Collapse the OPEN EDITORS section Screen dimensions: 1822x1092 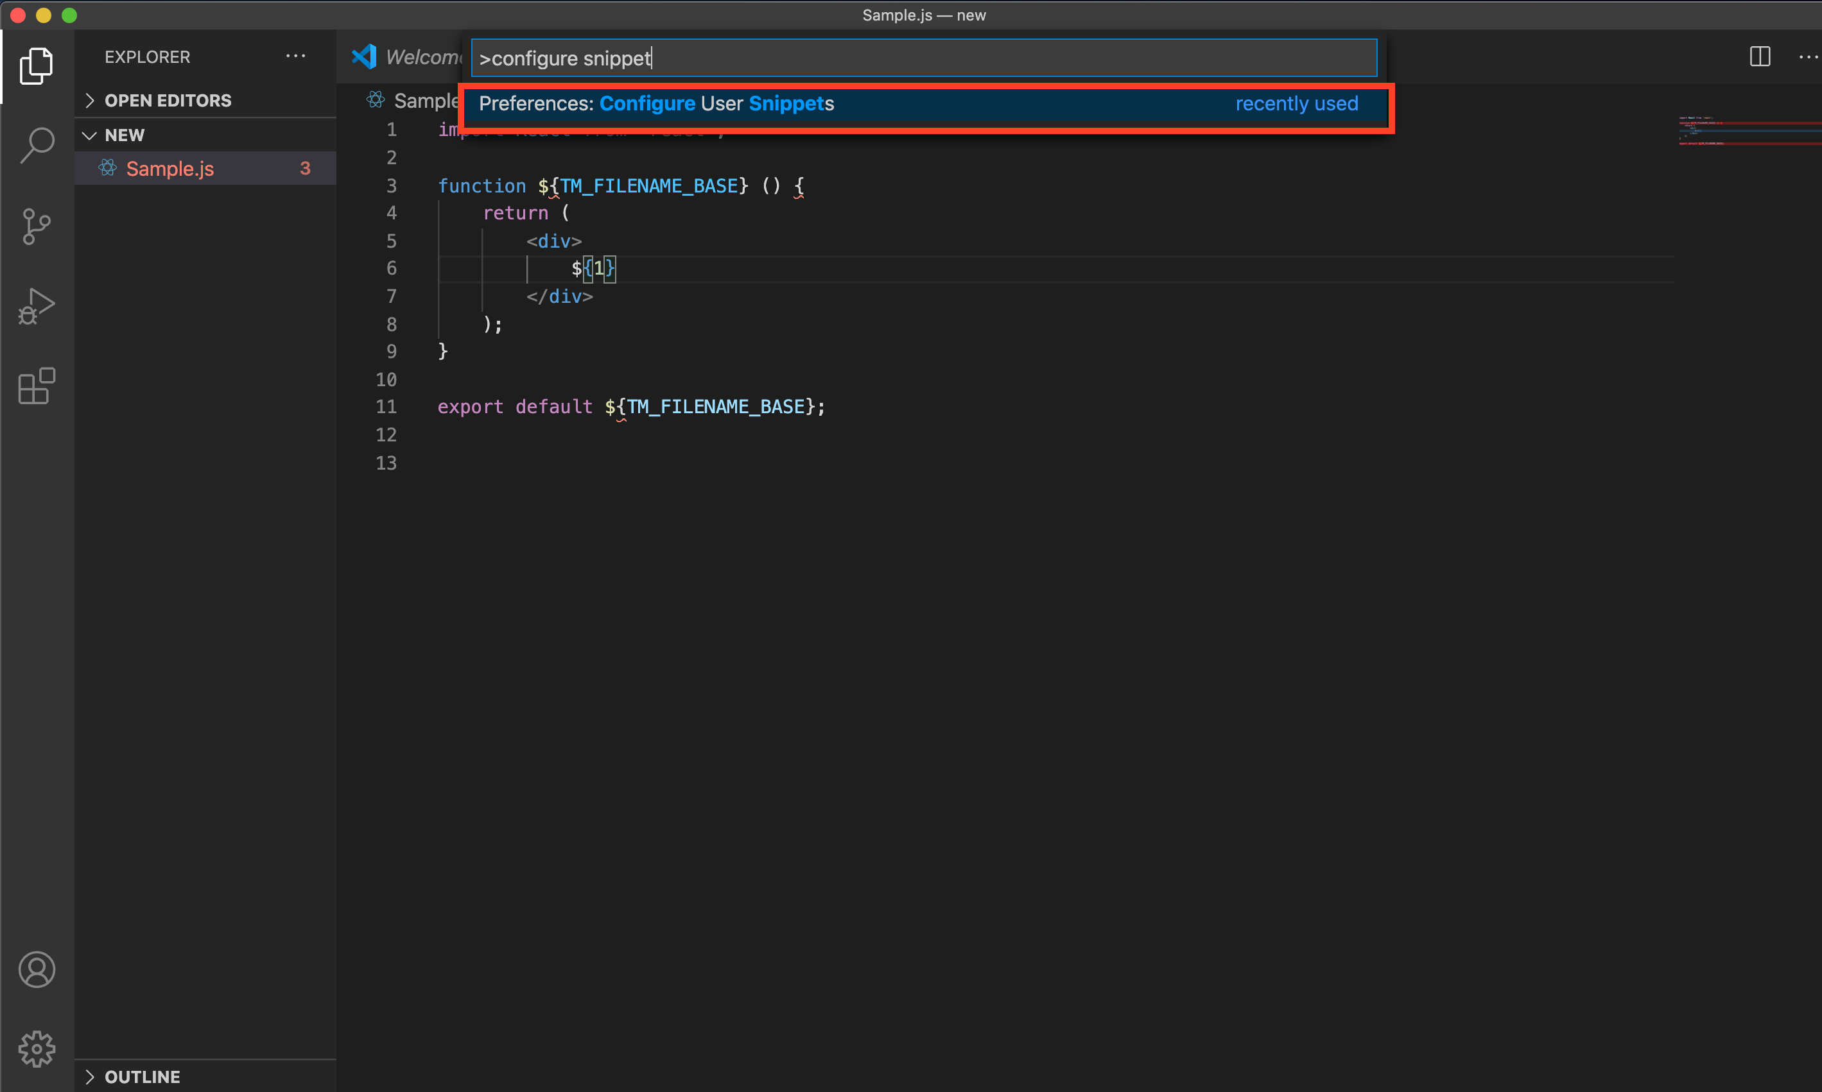click(x=91, y=100)
